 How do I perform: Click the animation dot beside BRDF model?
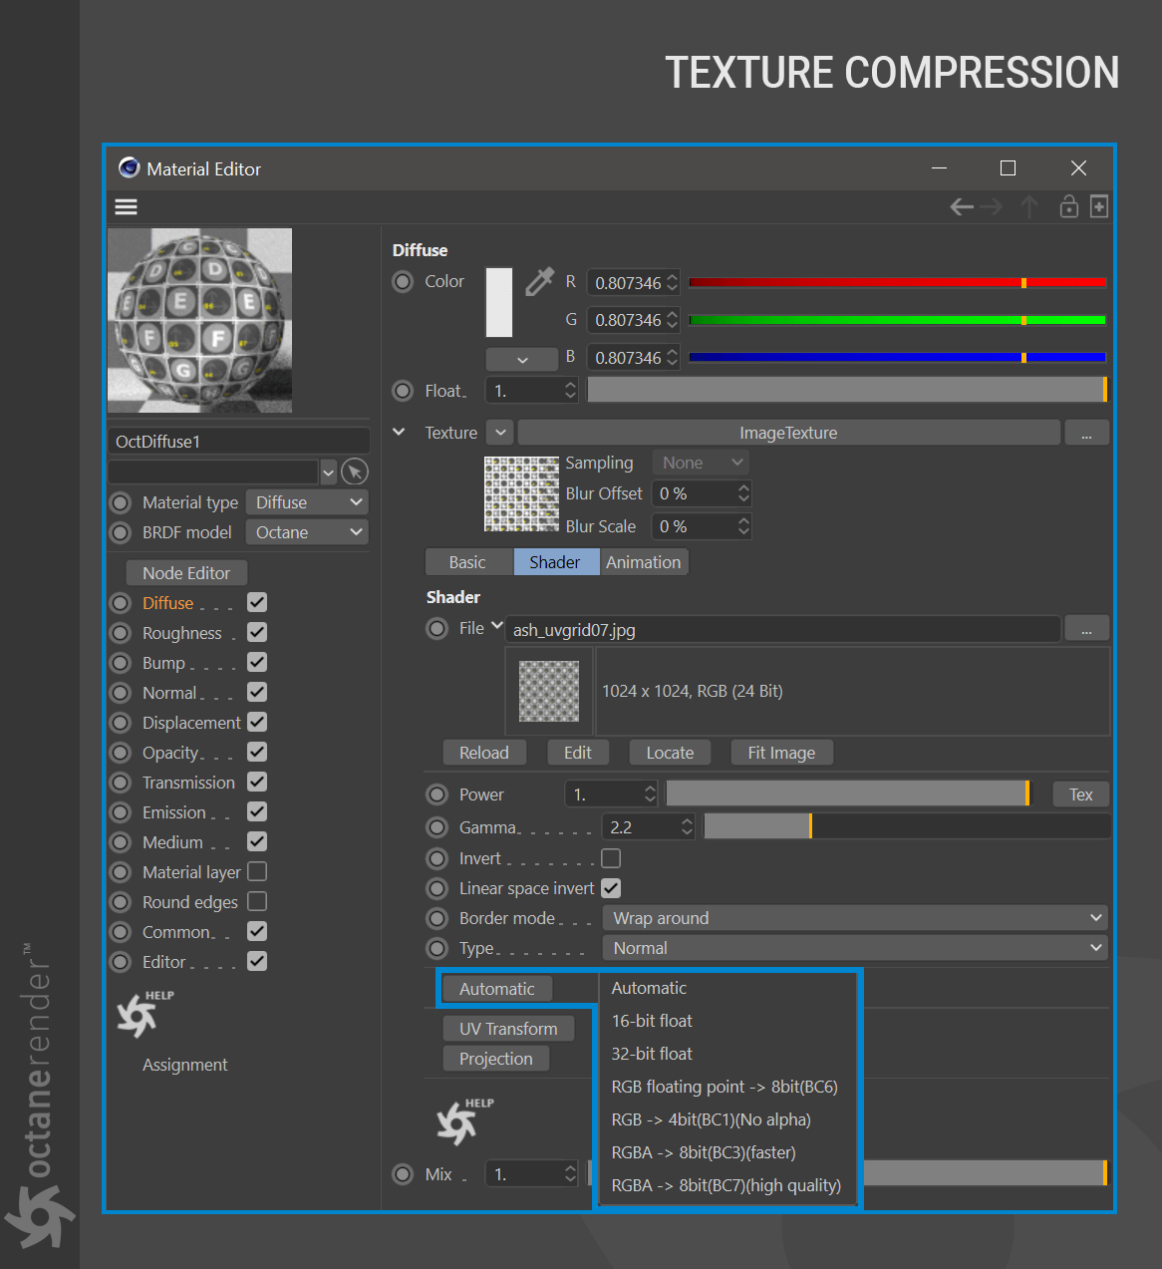121,532
